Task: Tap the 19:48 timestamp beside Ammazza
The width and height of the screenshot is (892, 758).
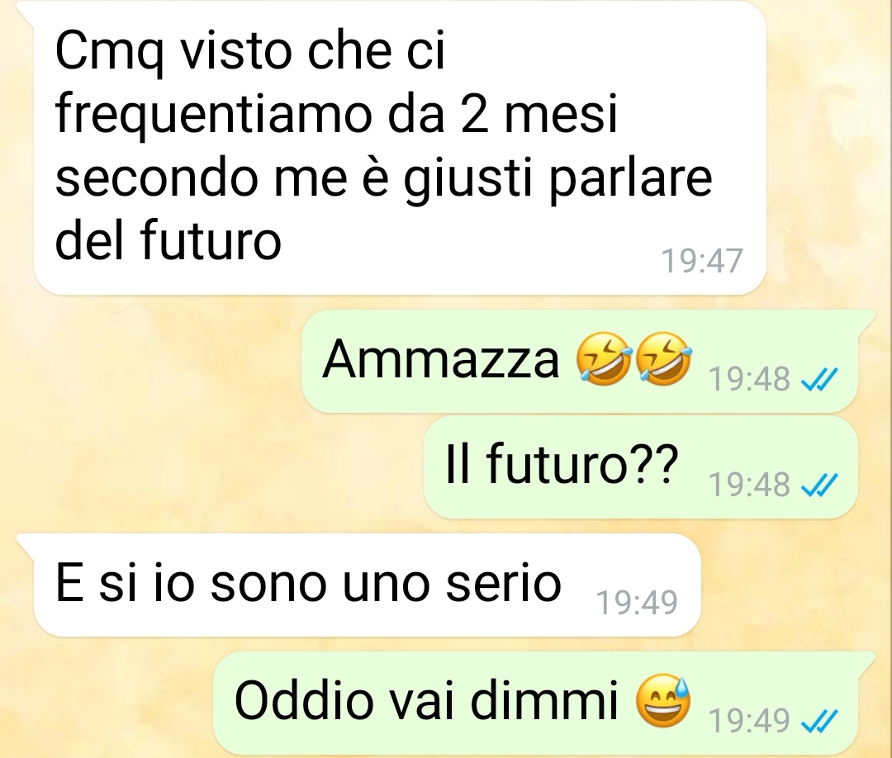Action: click(749, 379)
